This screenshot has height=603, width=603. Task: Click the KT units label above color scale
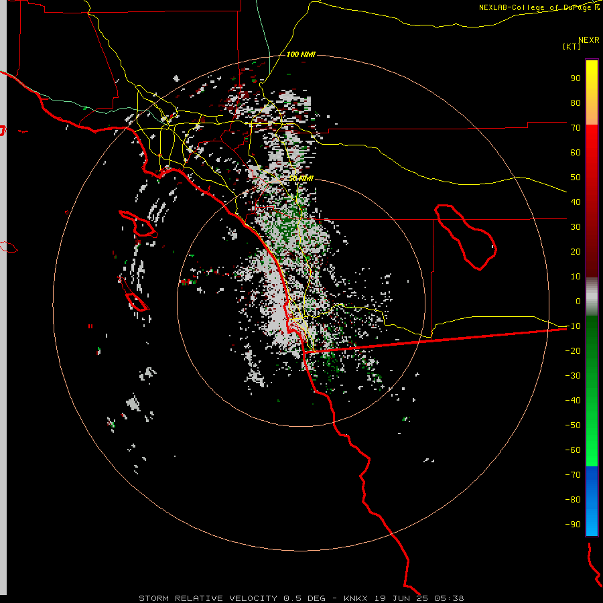point(572,46)
